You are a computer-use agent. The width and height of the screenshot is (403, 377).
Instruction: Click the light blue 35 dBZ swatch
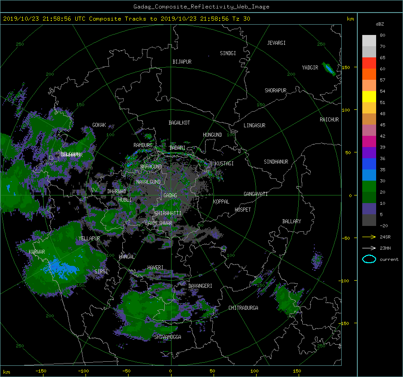[369, 175]
